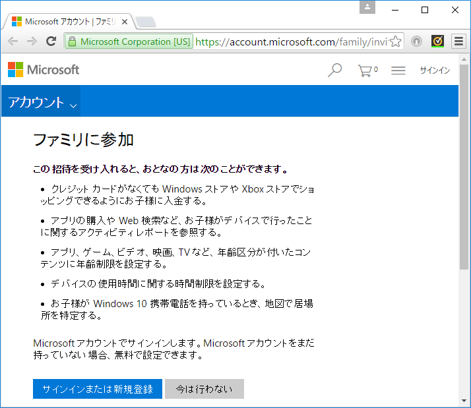The image size is (471, 408).
Task: Open the Chrome hamburger menu
Action: [458, 41]
